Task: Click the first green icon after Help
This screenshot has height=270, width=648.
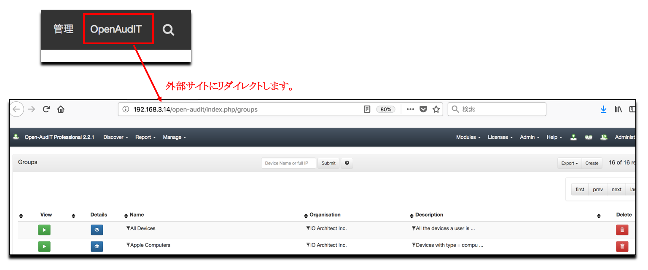Action: (x=573, y=137)
